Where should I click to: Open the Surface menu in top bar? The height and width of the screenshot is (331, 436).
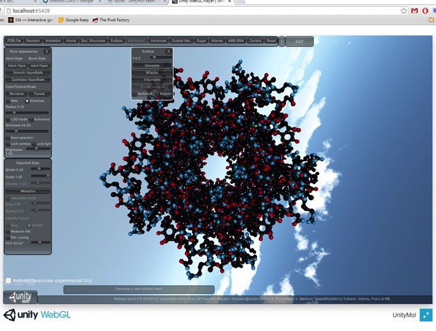click(x=116, y=41)
